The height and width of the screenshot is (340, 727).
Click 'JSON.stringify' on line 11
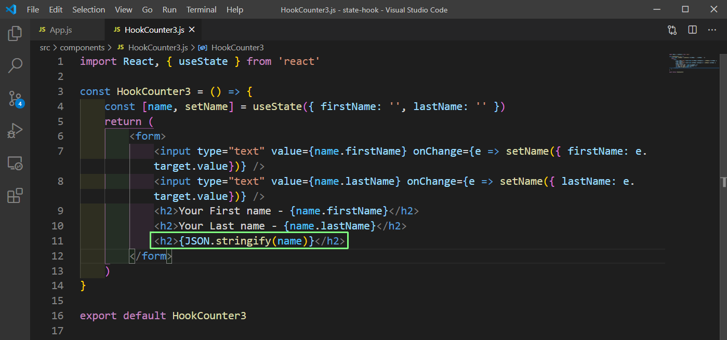coord(228,241)
